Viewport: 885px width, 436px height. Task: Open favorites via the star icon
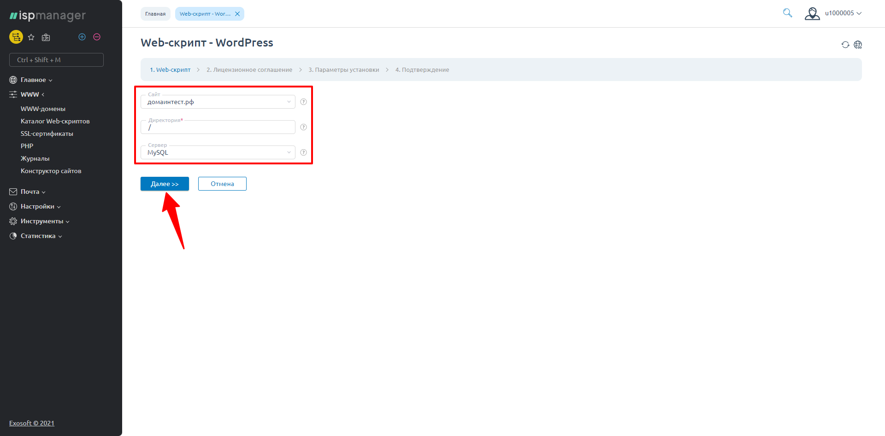pyautogui.click(x=31, y=37)
